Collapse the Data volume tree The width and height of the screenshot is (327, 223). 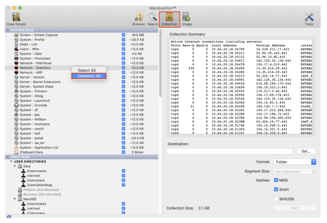tap(15, 166)
